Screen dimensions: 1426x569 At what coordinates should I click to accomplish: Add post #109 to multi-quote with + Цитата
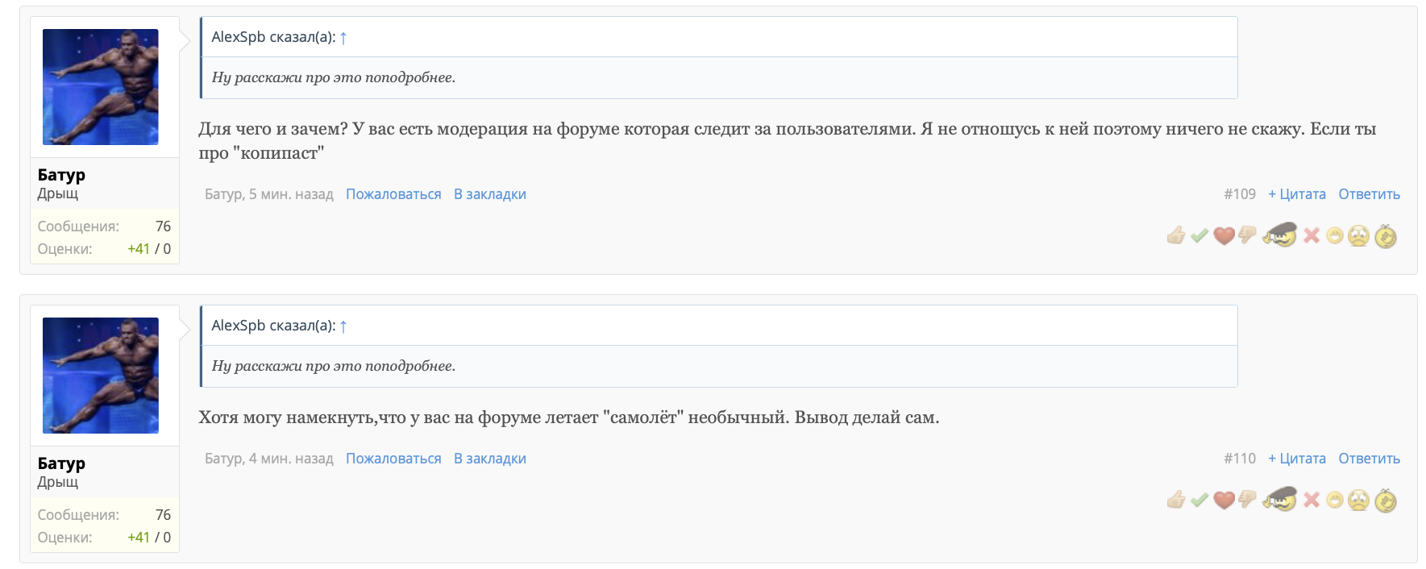click(1296, 194)
